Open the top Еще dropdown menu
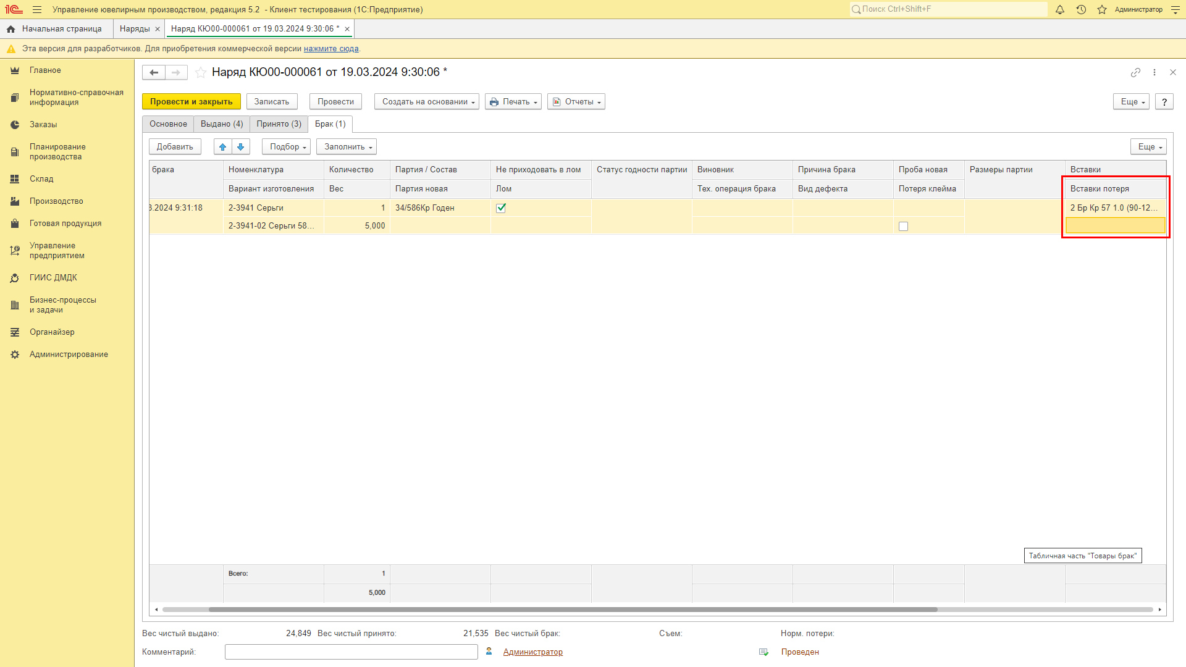Viewport: 1186px width, 667px height. tap(1132, 102)
